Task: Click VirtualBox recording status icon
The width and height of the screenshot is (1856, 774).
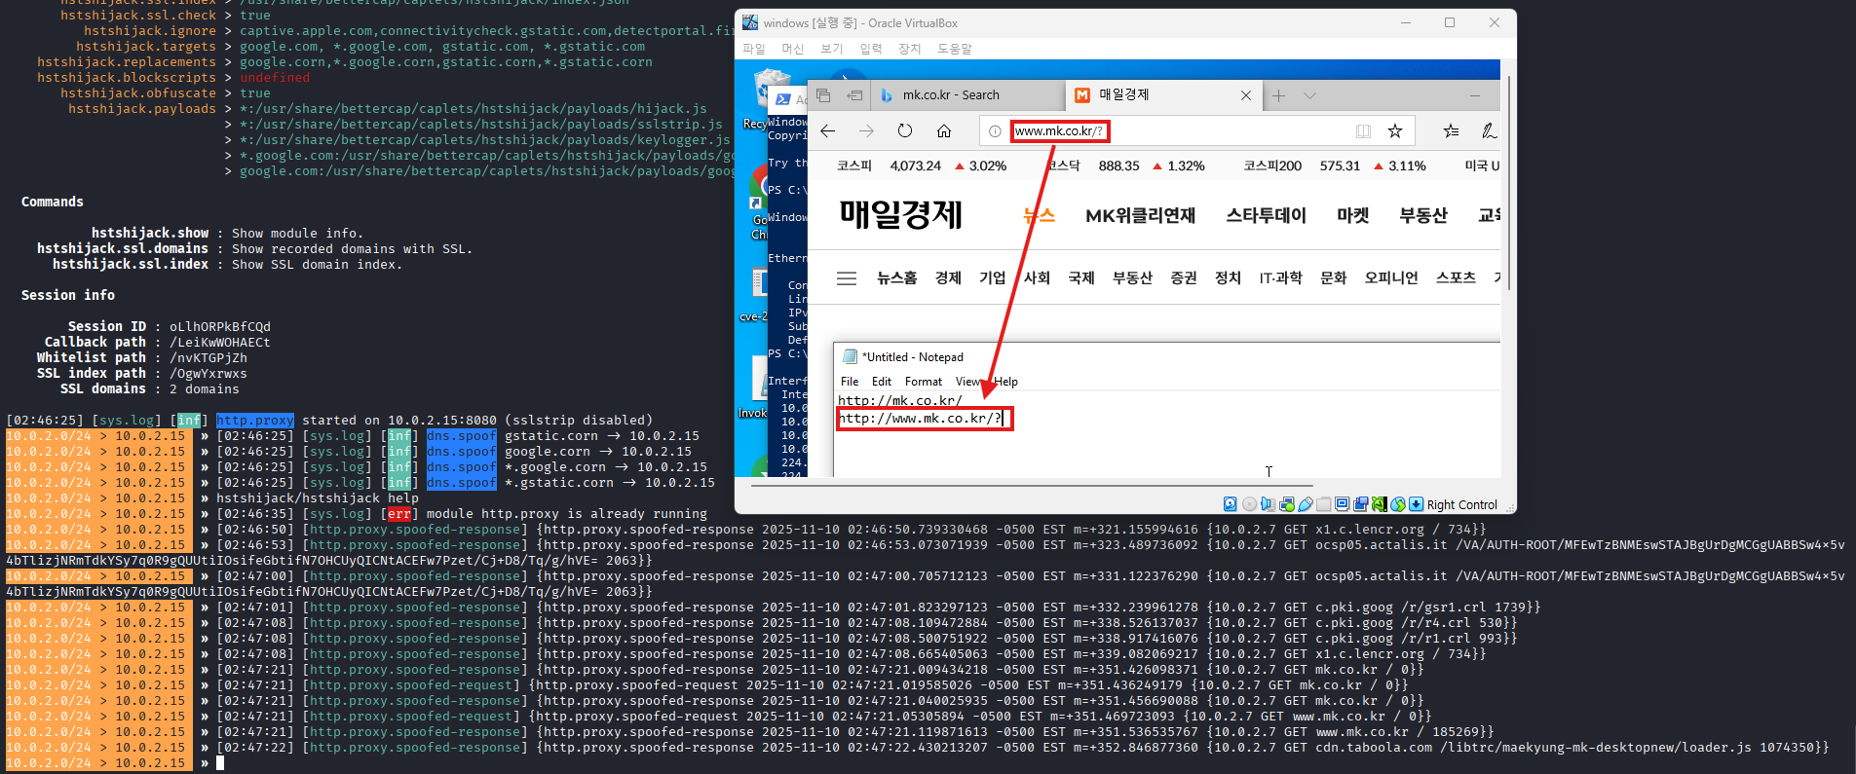Action: [x=1360, y=504]
